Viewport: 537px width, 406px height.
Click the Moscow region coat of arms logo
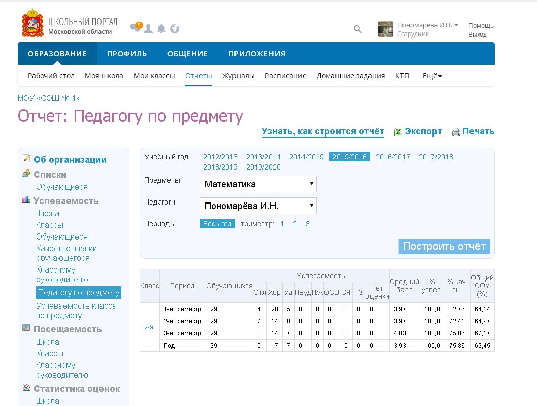32,23
